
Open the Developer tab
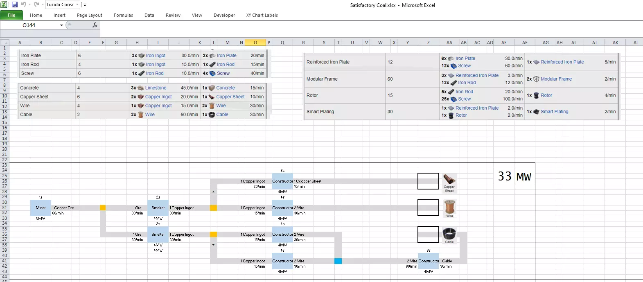224,15
